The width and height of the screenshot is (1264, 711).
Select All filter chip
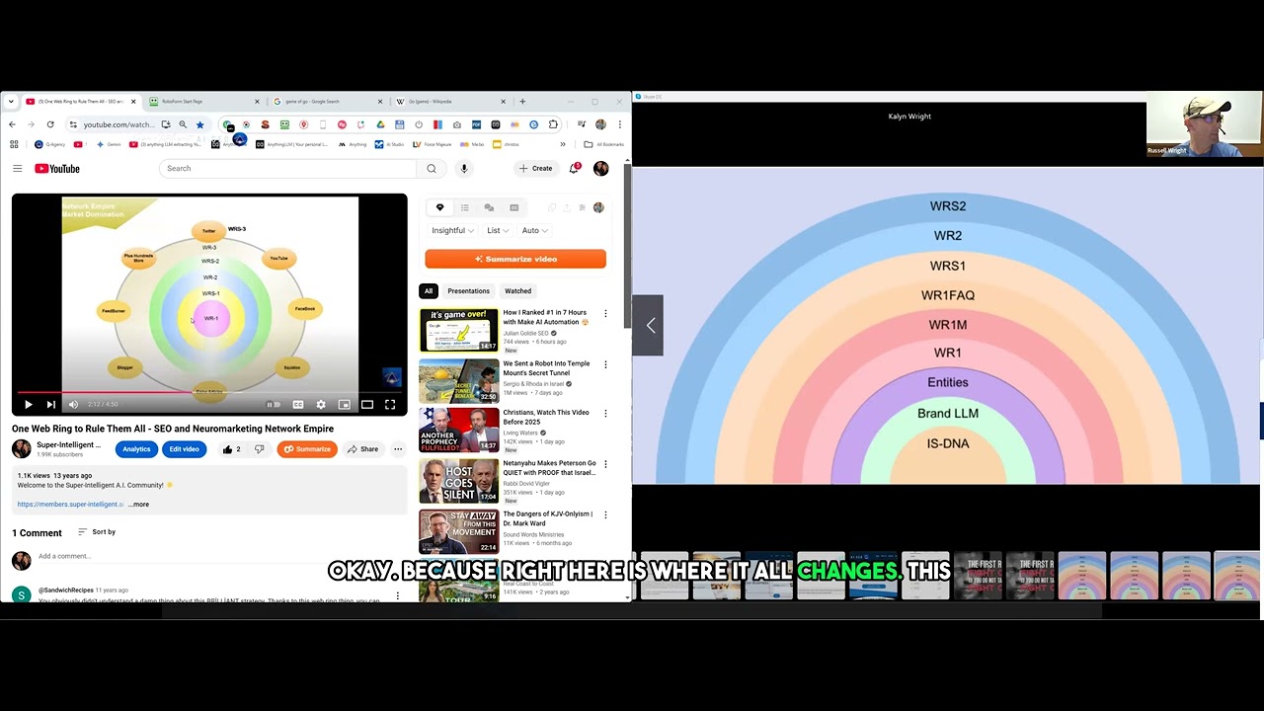coord(429,291)
